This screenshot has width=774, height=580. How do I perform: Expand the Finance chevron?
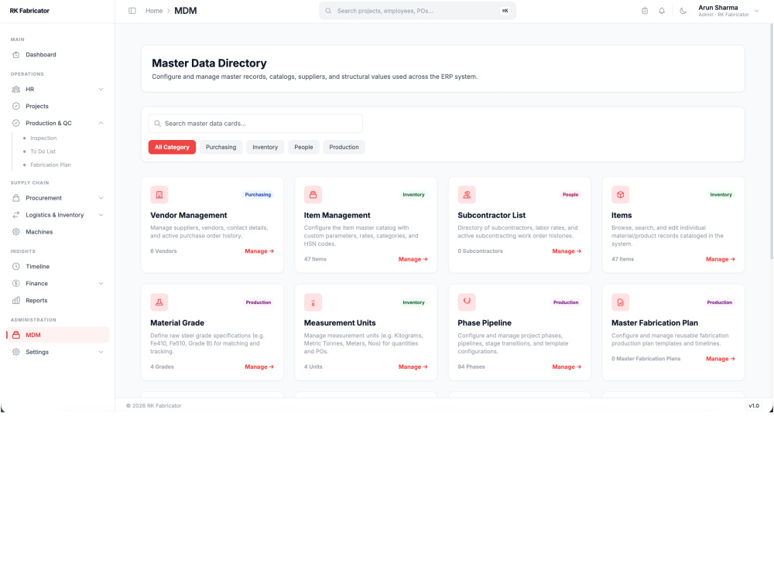(x=101, y=284)
